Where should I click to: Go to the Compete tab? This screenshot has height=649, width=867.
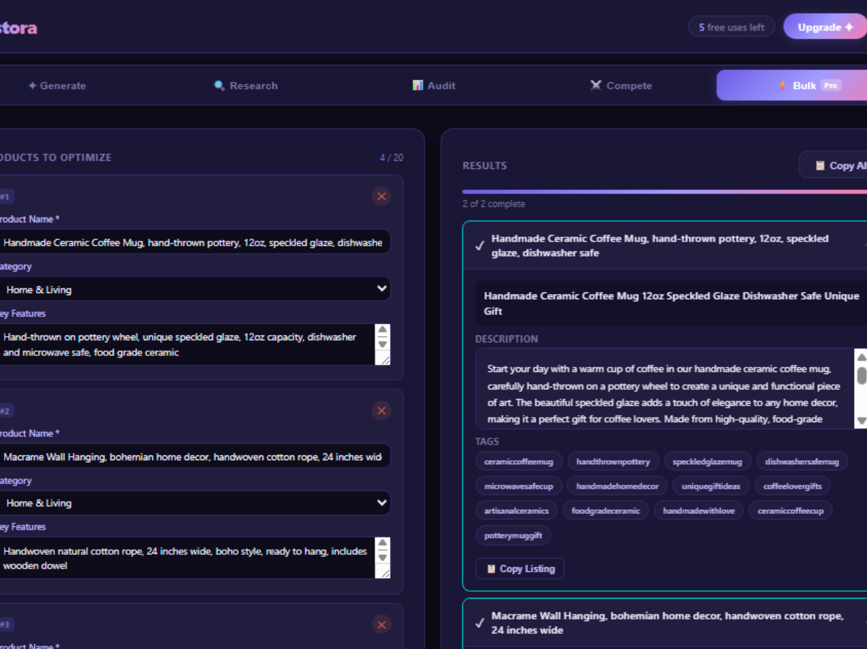point(621,85)
